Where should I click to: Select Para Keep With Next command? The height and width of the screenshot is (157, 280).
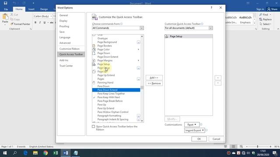tap(116, 97)
